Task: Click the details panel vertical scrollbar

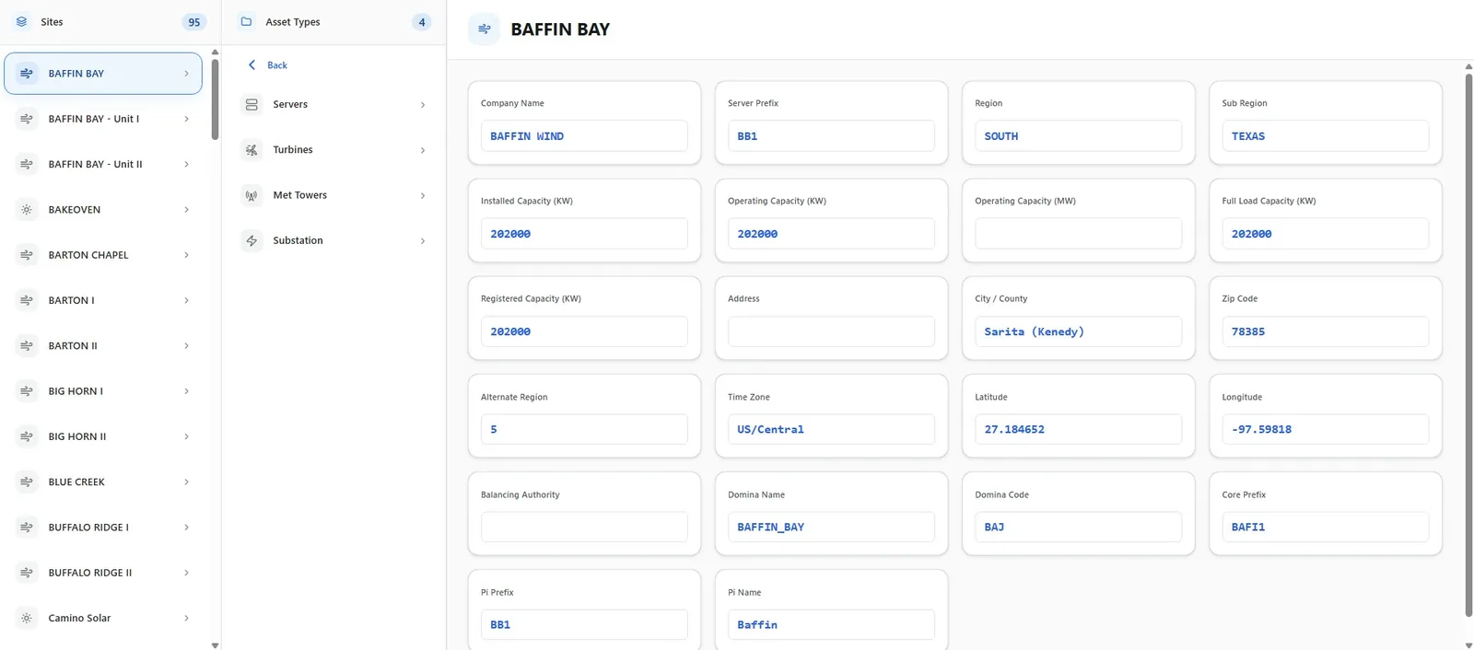Action: click(1468, 345)
